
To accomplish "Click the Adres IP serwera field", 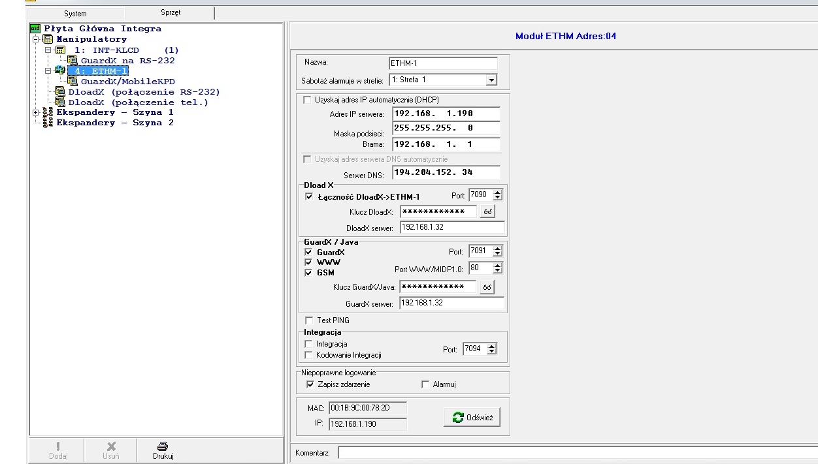I will coord(446,114).
